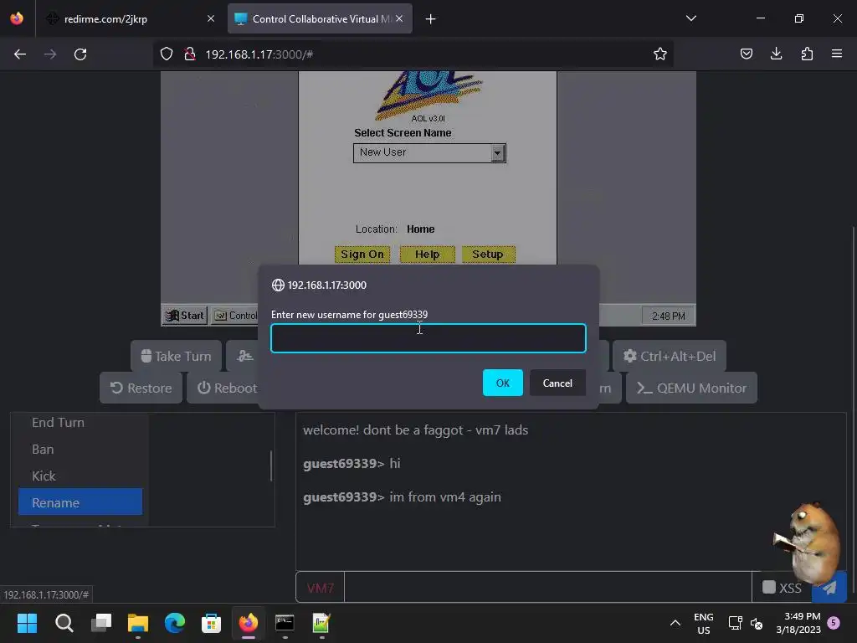This screenshot has width=857, height=643.
Task: Open the list all tabs dropdown
Action: [x=690, y=18]
